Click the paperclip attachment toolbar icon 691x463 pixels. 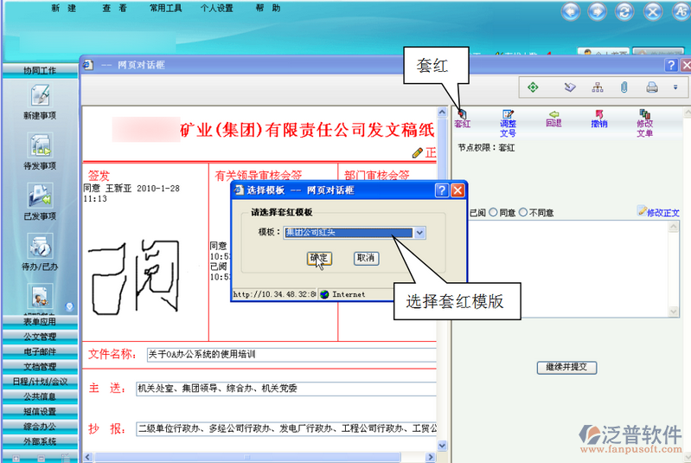[623, 87]
